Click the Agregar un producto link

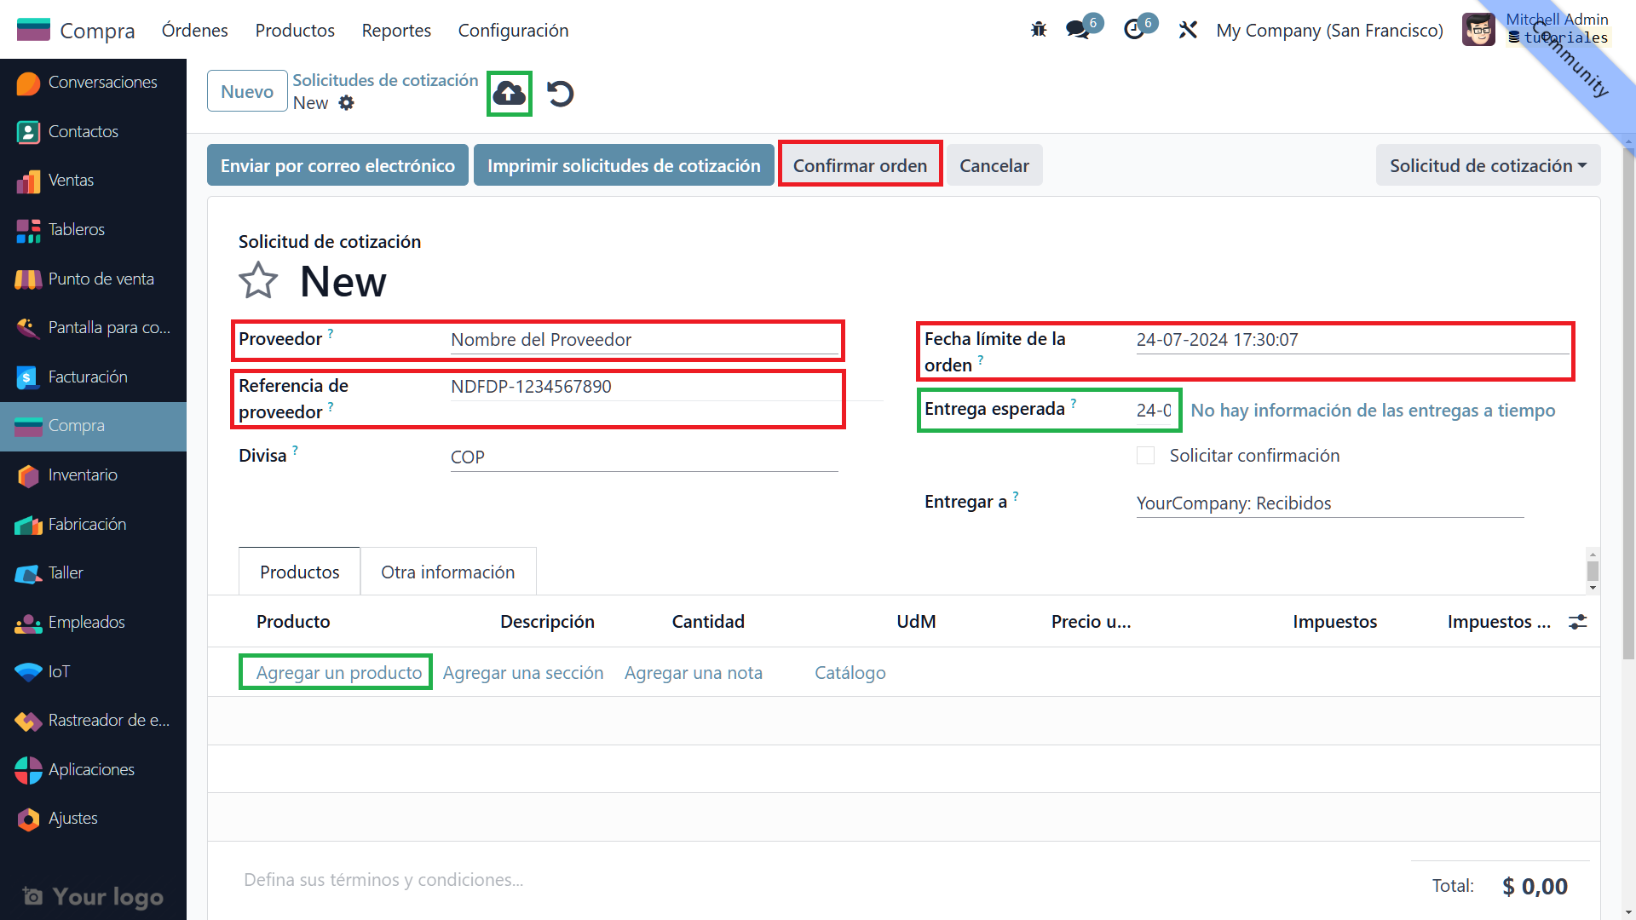338,673
